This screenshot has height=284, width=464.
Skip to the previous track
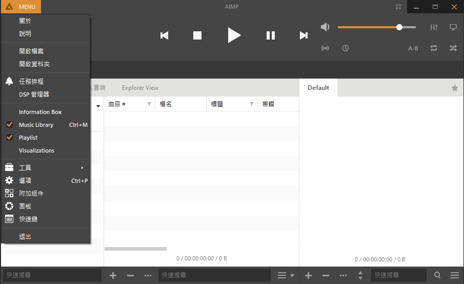[165, 35]
